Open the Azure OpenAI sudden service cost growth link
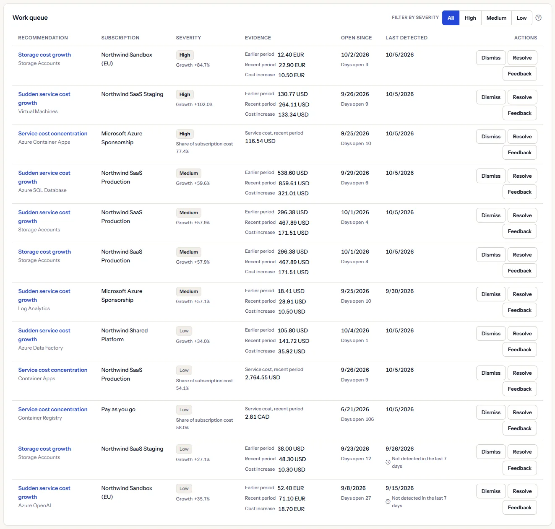 [44, 493]
